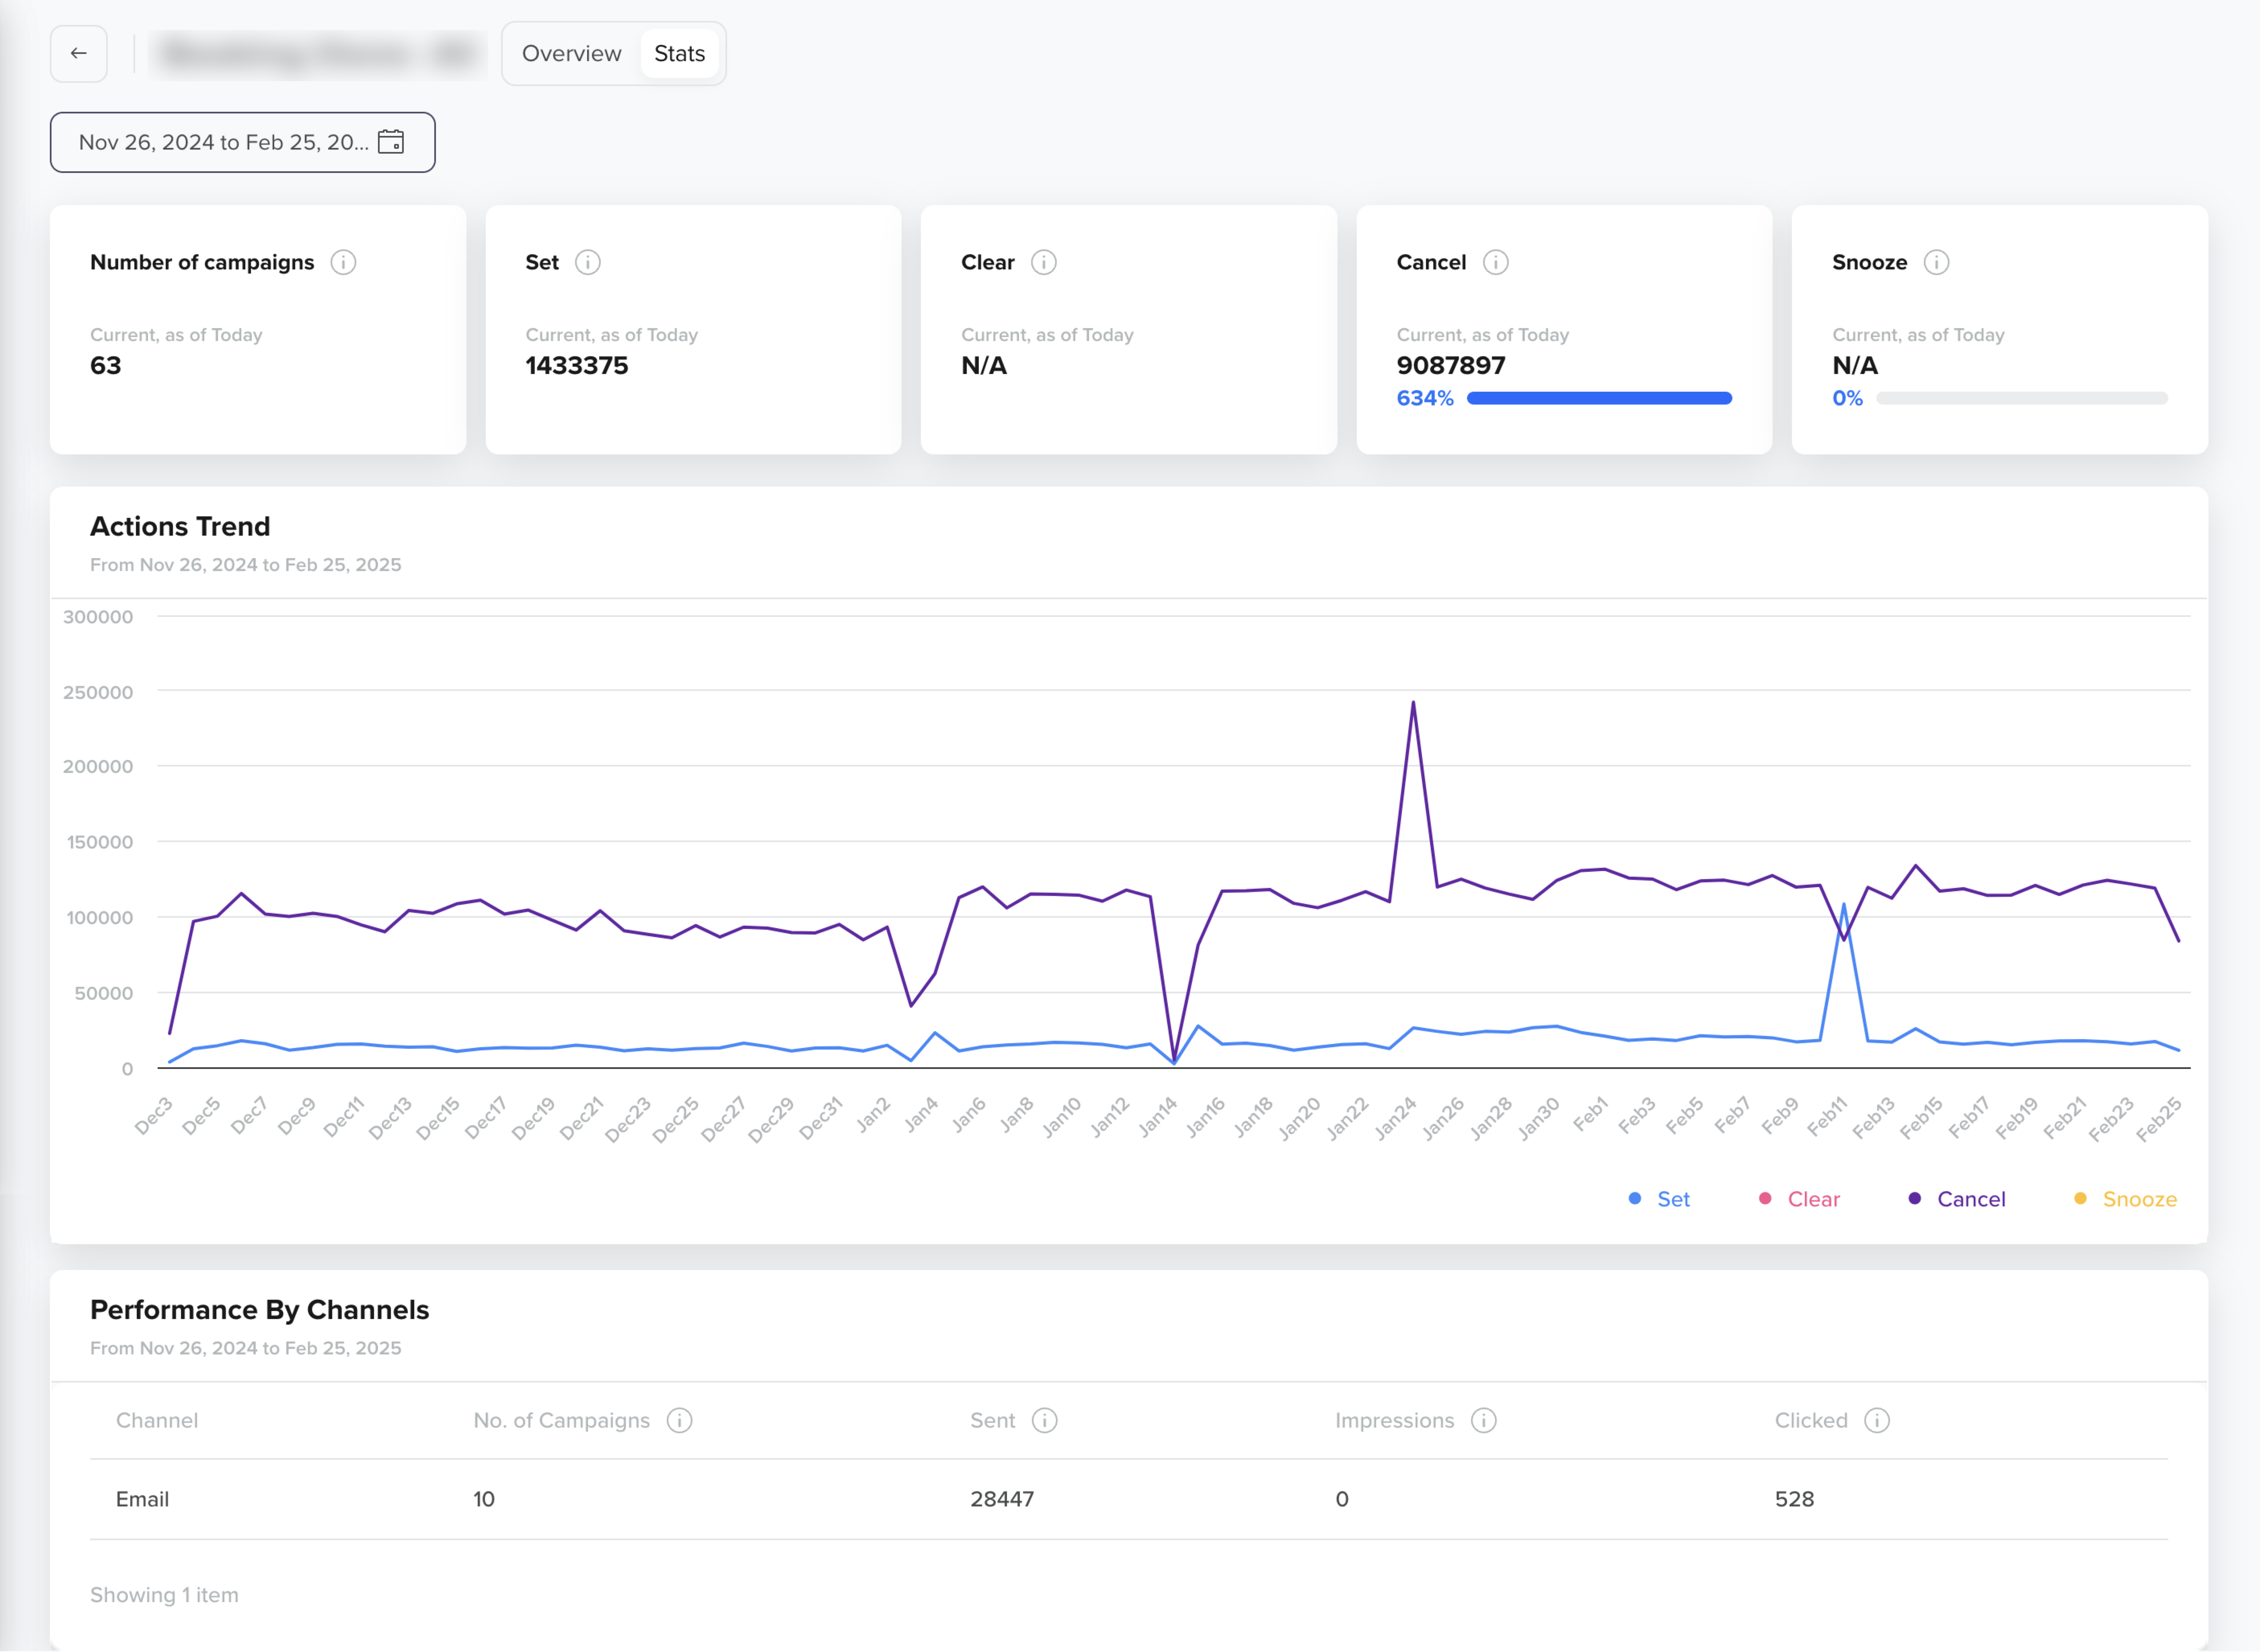Click the Performance By Channels heading
2260x1652 pixels.
click(x=260, y=1310)
